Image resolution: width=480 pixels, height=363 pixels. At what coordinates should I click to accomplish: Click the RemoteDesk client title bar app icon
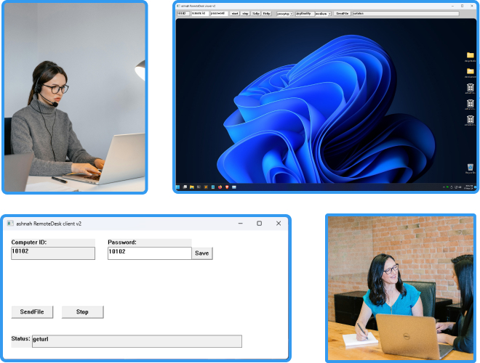10,224
